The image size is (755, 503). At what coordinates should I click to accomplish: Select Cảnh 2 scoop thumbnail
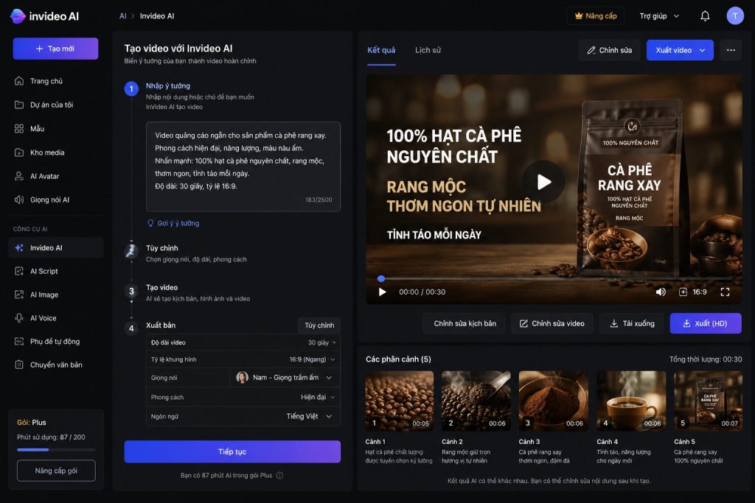click(x=476, y=401)
